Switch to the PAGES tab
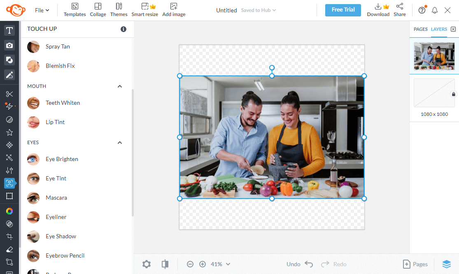Image resolution: width=459 pixels, height=274 pixels. pyautogui.click(x=420, y=29)
